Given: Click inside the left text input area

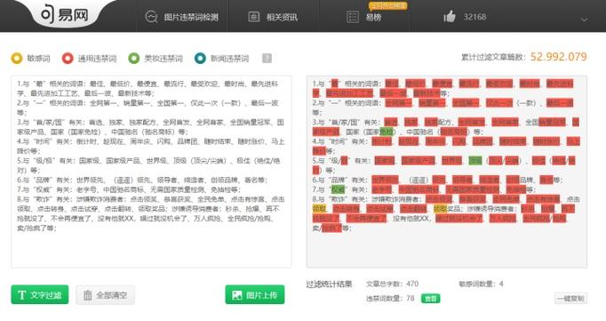Looking at the screenshot, I should [x=151, y=172].
